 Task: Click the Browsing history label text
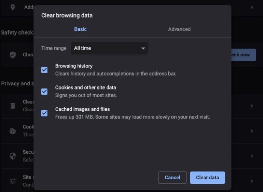[74, 66]
